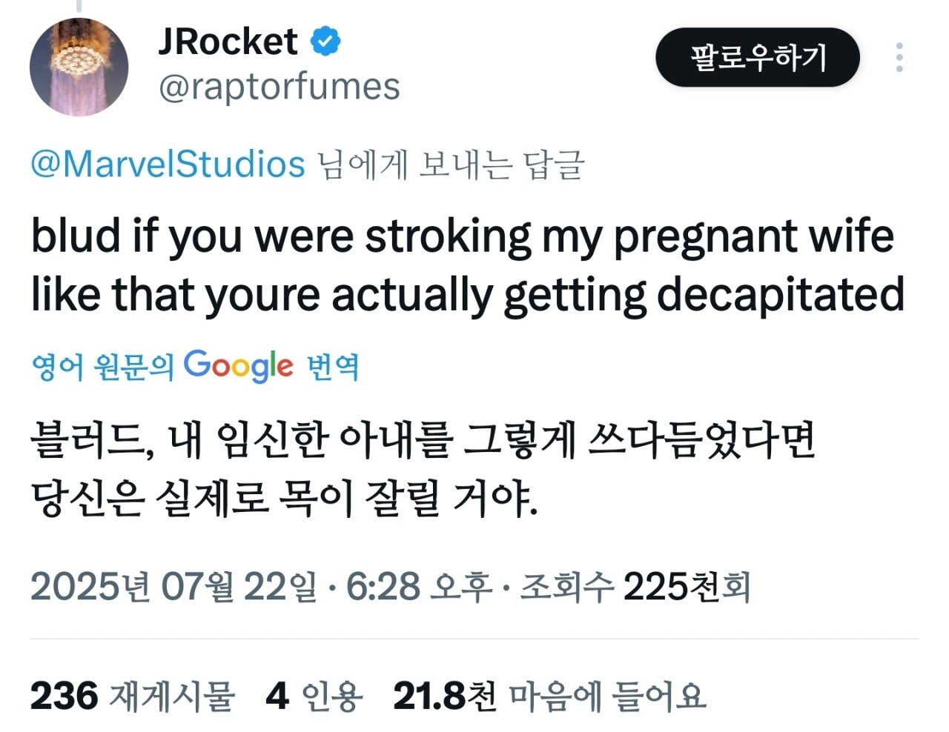Follow the account with 팔로우하기 button
Screen dimensions: 949x732
pos(758,57)
